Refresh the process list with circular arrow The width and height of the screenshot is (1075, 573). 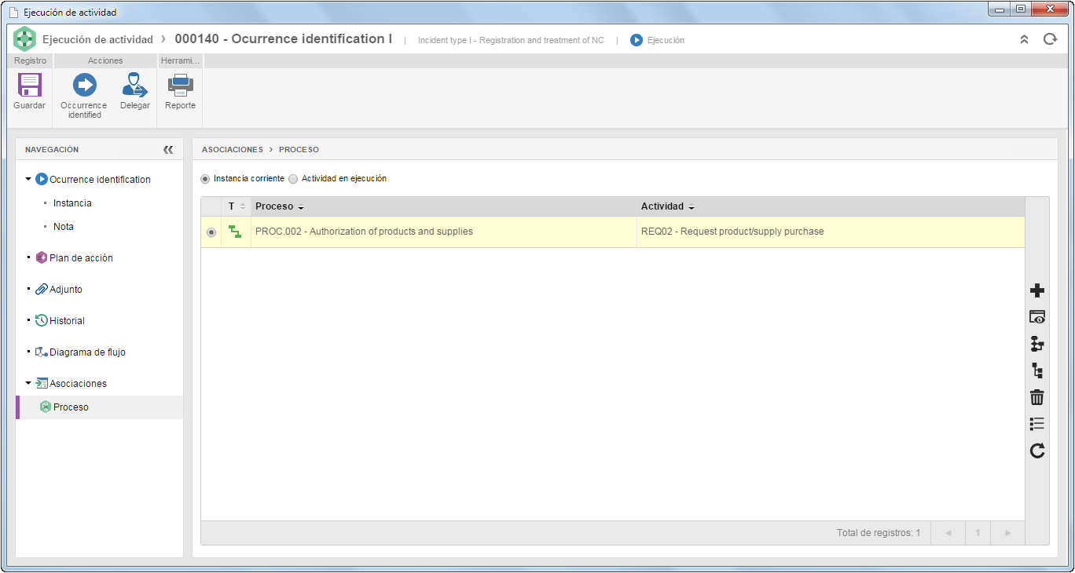pyautogui.click(x=1037, y=451)
